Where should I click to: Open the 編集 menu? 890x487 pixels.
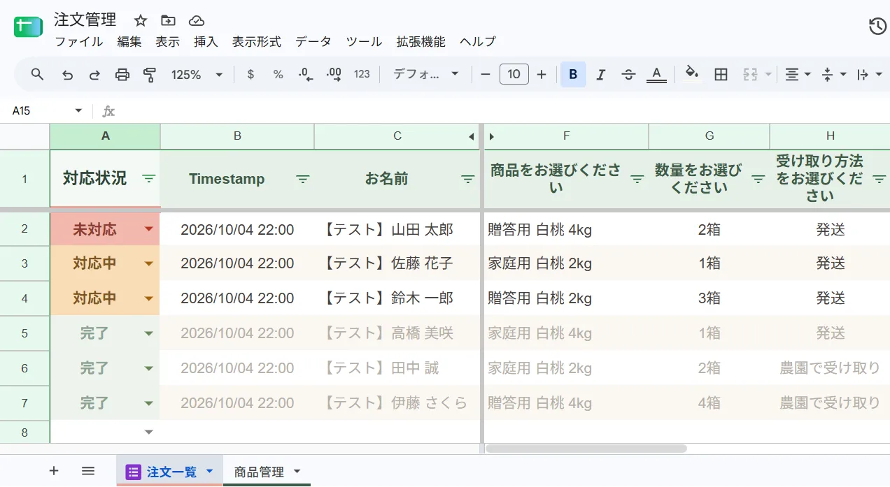pos(129,42)
